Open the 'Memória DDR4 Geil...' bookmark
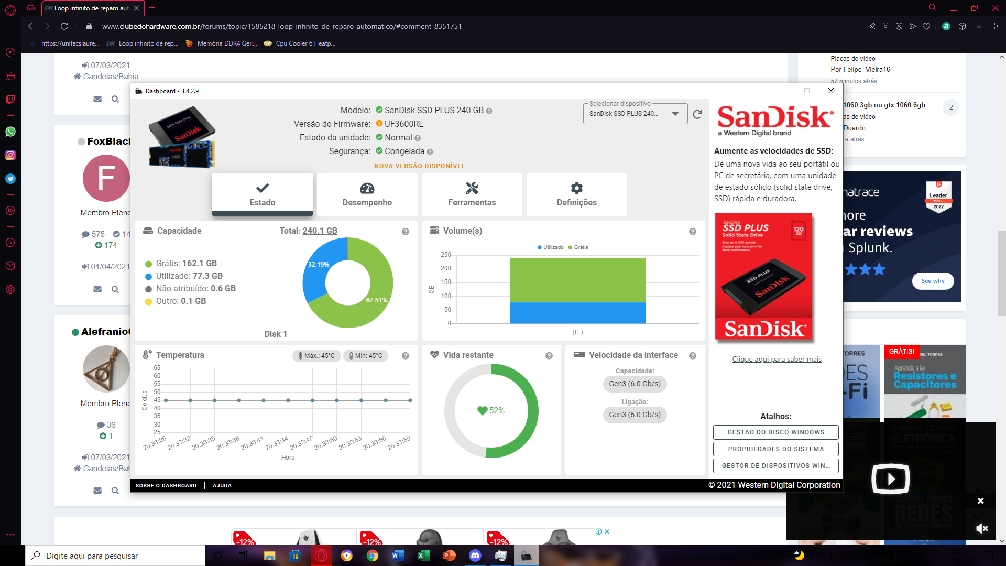The height and width of the screenshot is (566, 1006). 221,43
